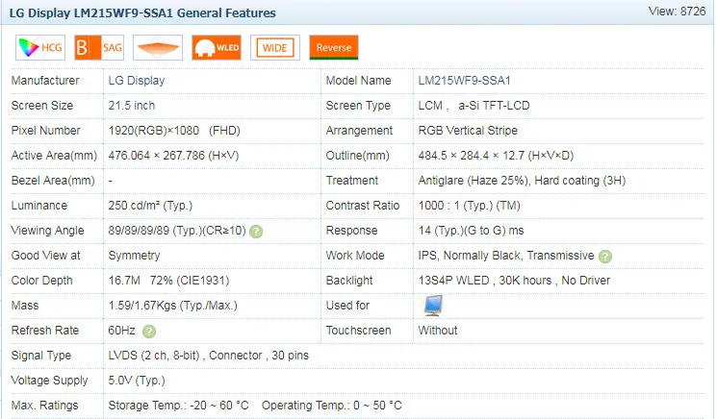
Task: Click the '60Hz' refresh rate value
Action: 121,331
